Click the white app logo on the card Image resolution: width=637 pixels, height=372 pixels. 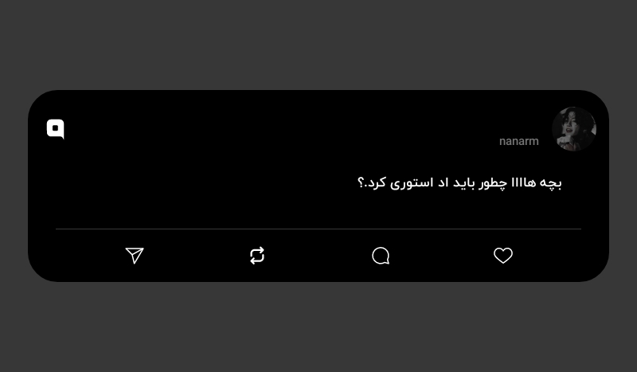[56, 129]
